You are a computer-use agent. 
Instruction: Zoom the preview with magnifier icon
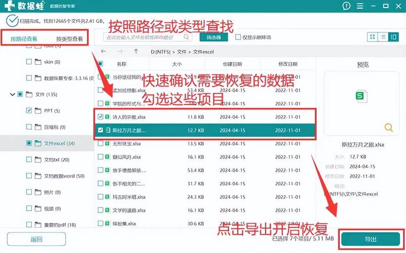pos(388,128)
